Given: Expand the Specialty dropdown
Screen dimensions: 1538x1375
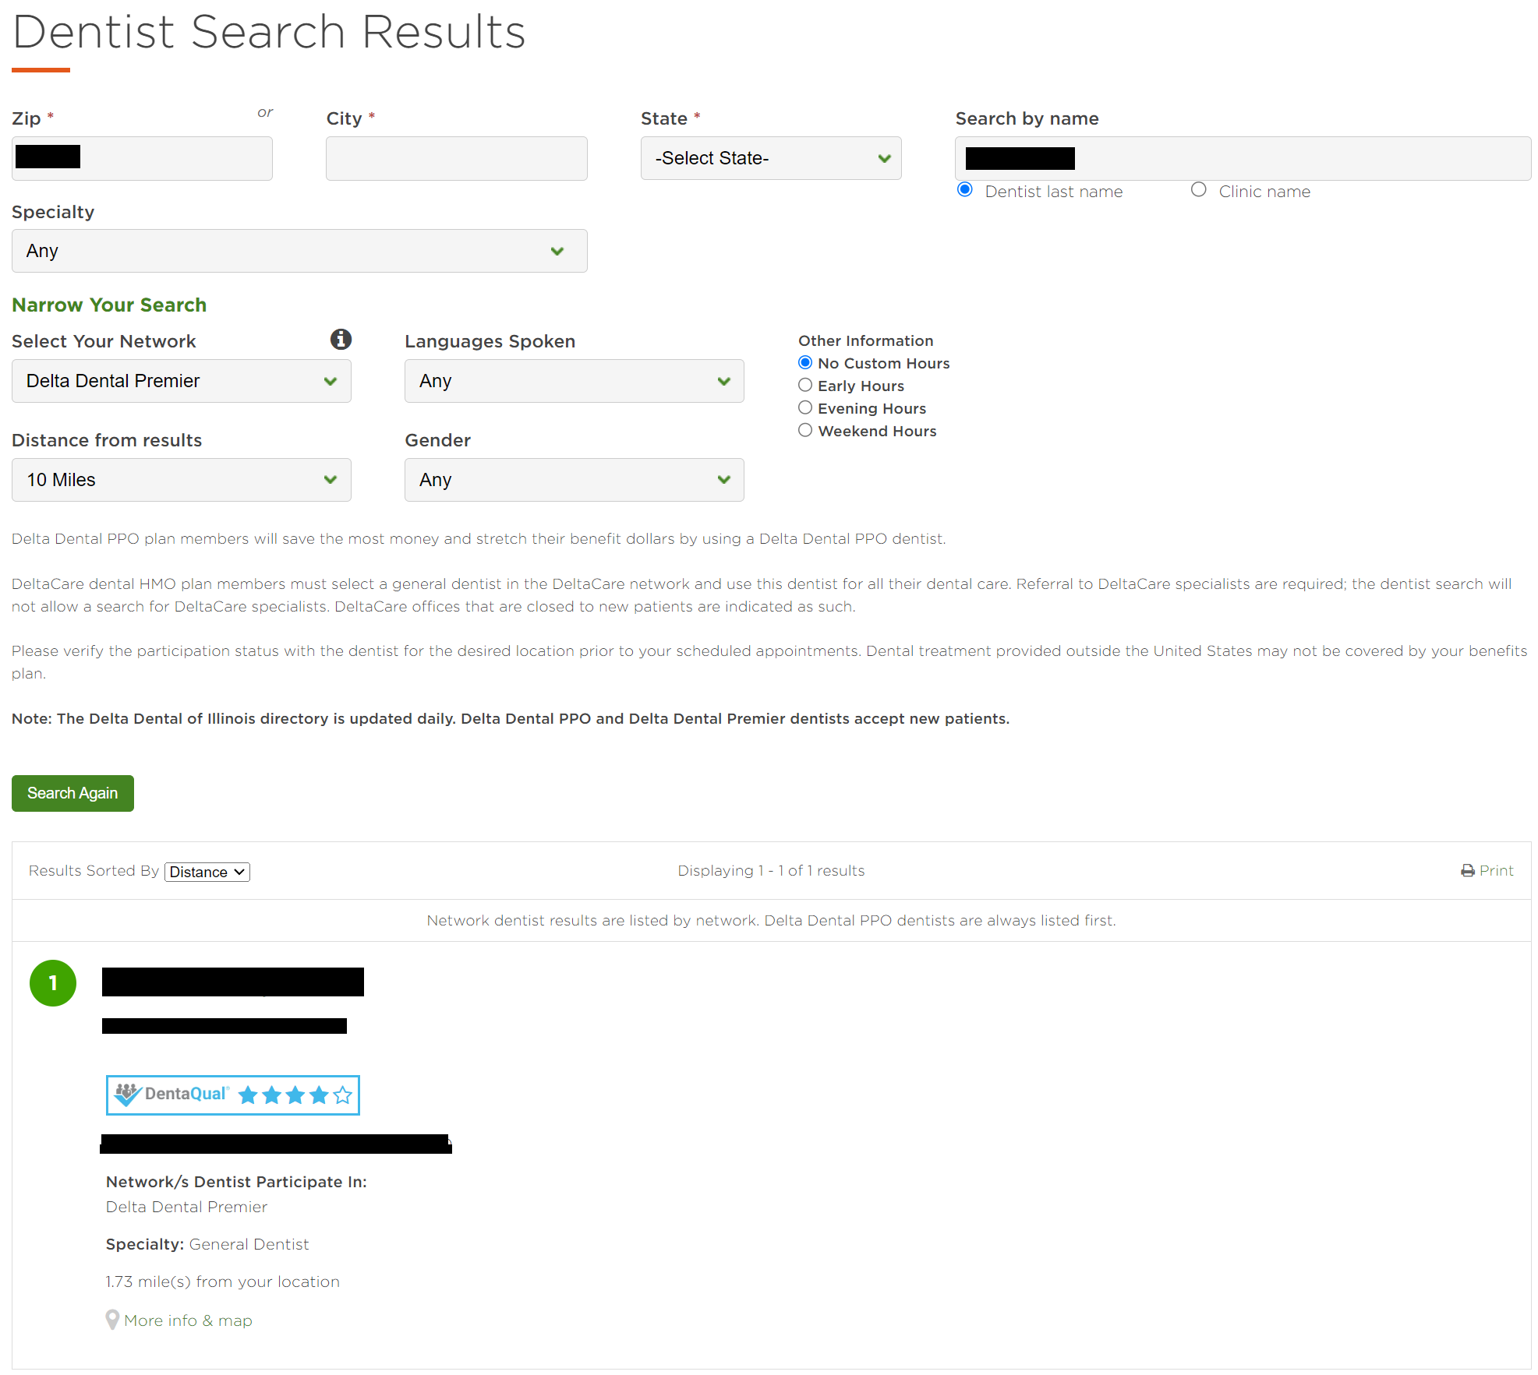Looking at the screenshot, I should pos(299,251).
